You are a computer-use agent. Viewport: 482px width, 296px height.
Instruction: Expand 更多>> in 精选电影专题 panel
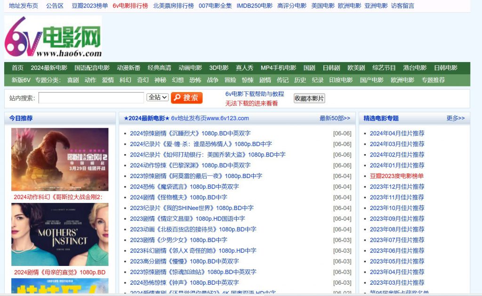[x=455, y=118]
